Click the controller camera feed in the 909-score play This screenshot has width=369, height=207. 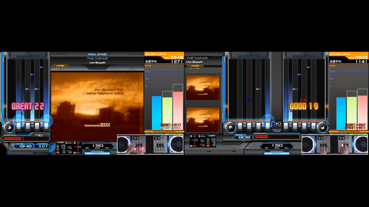click(x=335, y=145)
